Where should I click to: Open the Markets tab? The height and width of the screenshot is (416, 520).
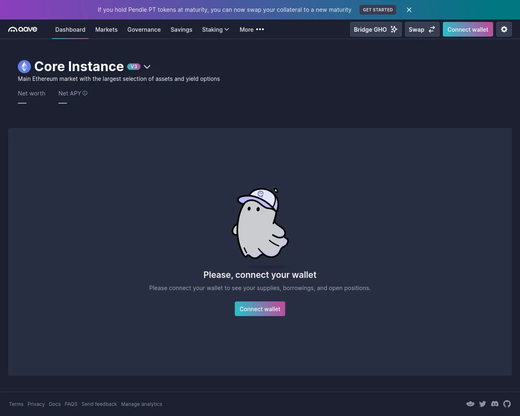(x=106, y=30)
